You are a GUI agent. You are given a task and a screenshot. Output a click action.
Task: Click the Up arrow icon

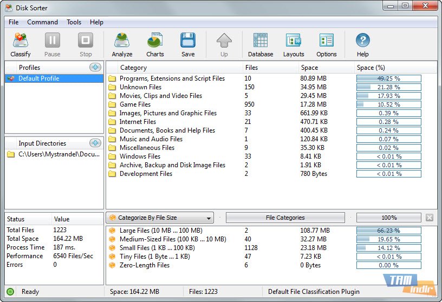point(224,40)
